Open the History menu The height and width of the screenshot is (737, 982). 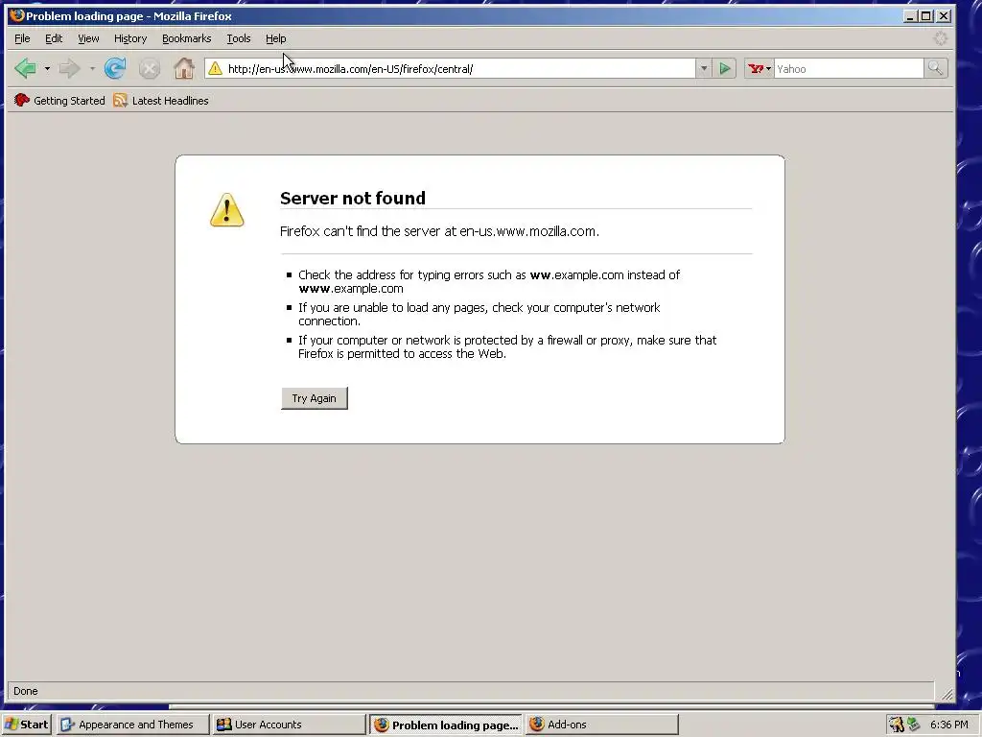130,38
